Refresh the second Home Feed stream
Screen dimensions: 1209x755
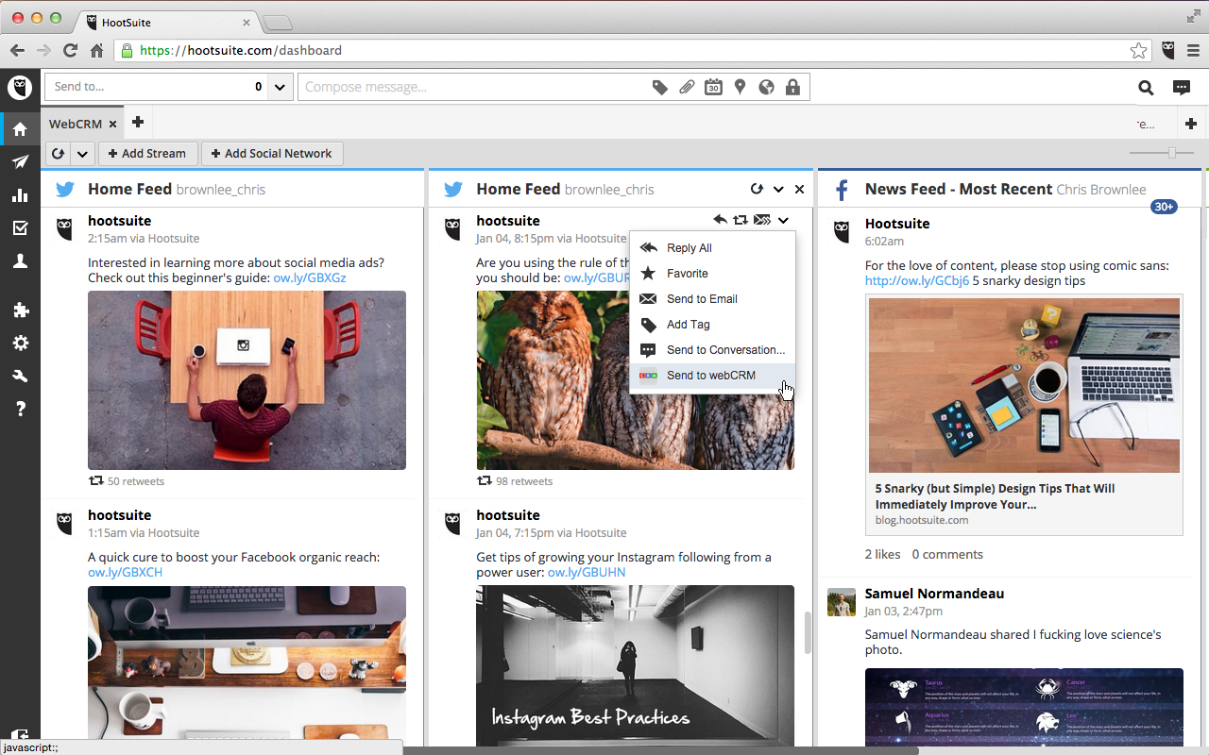tap(757, 189)
